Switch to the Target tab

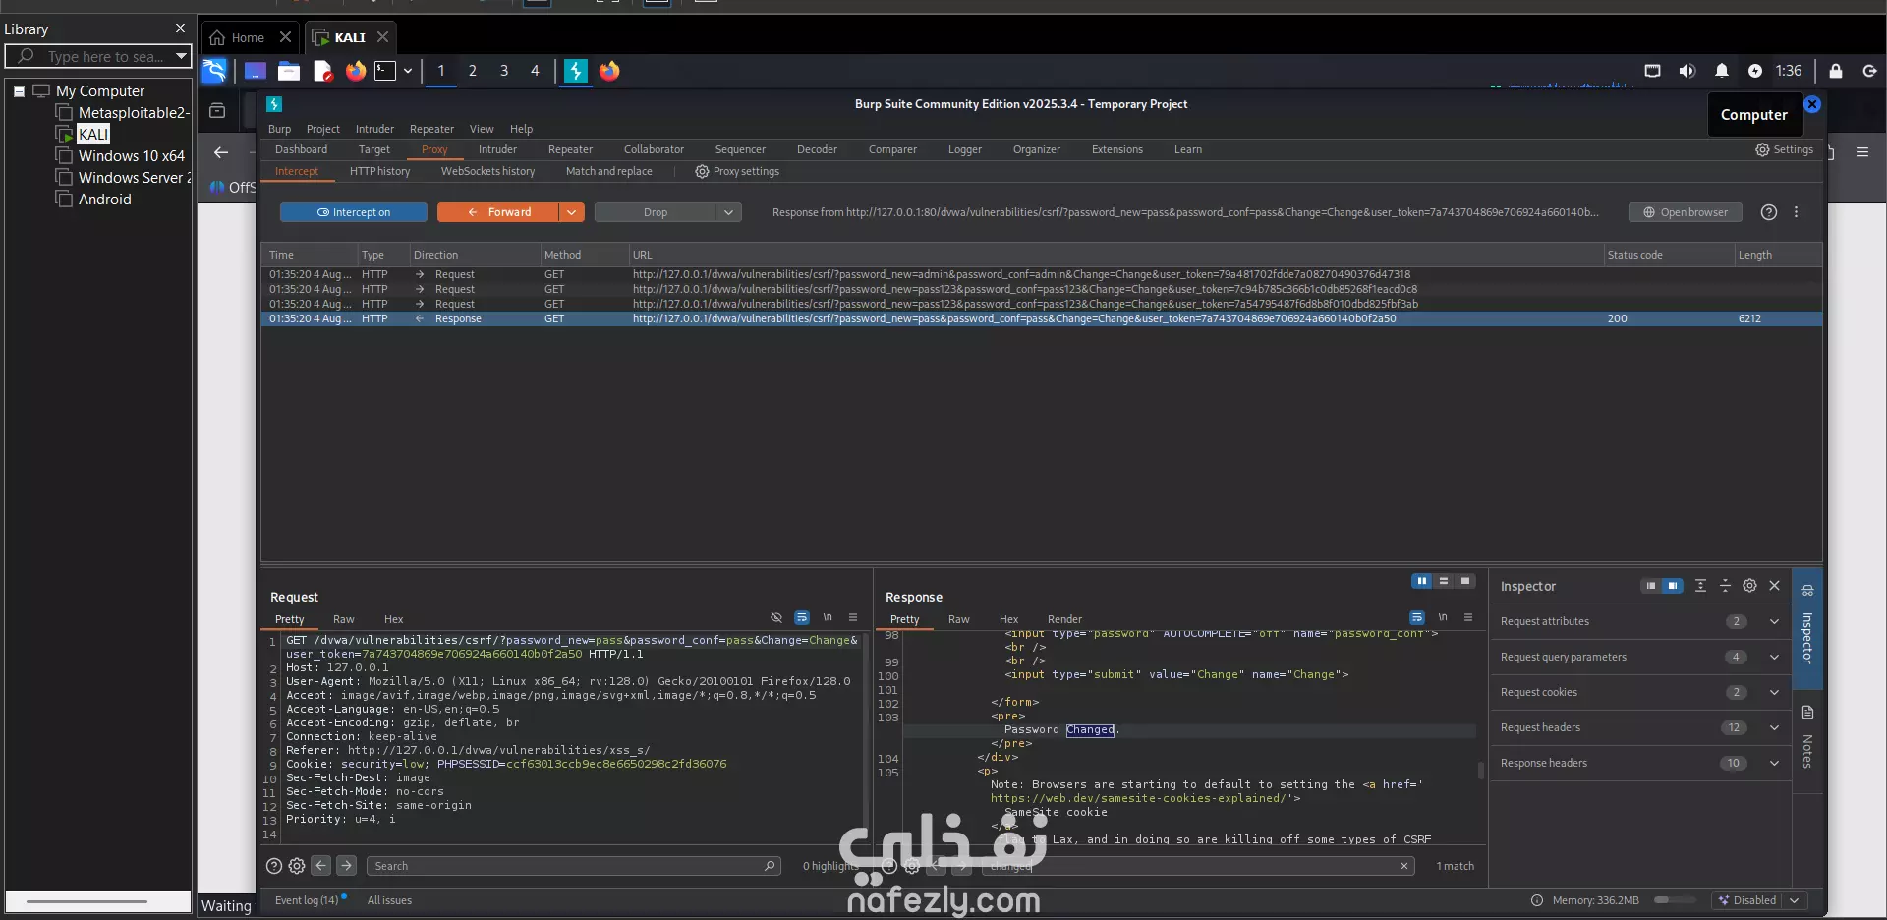[x=373, y=149]
